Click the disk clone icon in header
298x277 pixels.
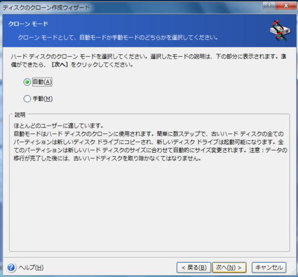pyautogui.click(x=280, y=31)
